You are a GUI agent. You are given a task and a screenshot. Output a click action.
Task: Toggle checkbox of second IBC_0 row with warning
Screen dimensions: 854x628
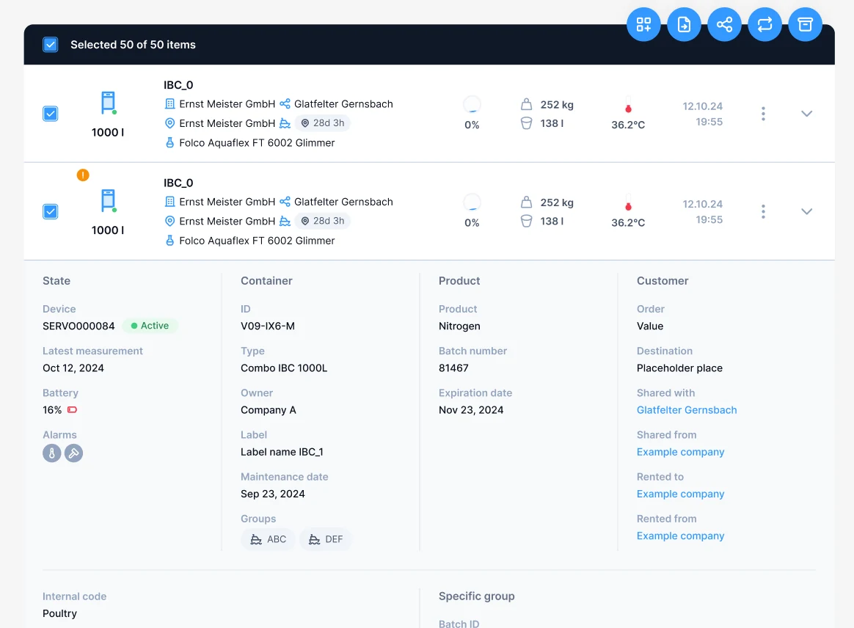50,211
